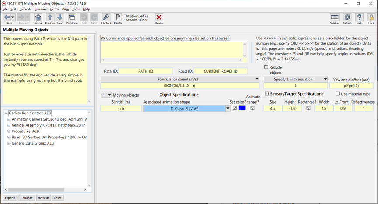Open the Edit menu
Image resolution: width=378 pixels, height=204 pixels.
(x=13, y=9)
